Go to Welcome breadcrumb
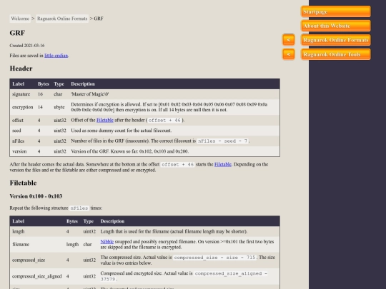 (x=20, y=19)
